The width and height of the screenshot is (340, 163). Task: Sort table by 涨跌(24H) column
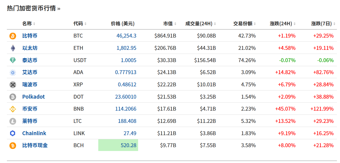coord(283,24)
